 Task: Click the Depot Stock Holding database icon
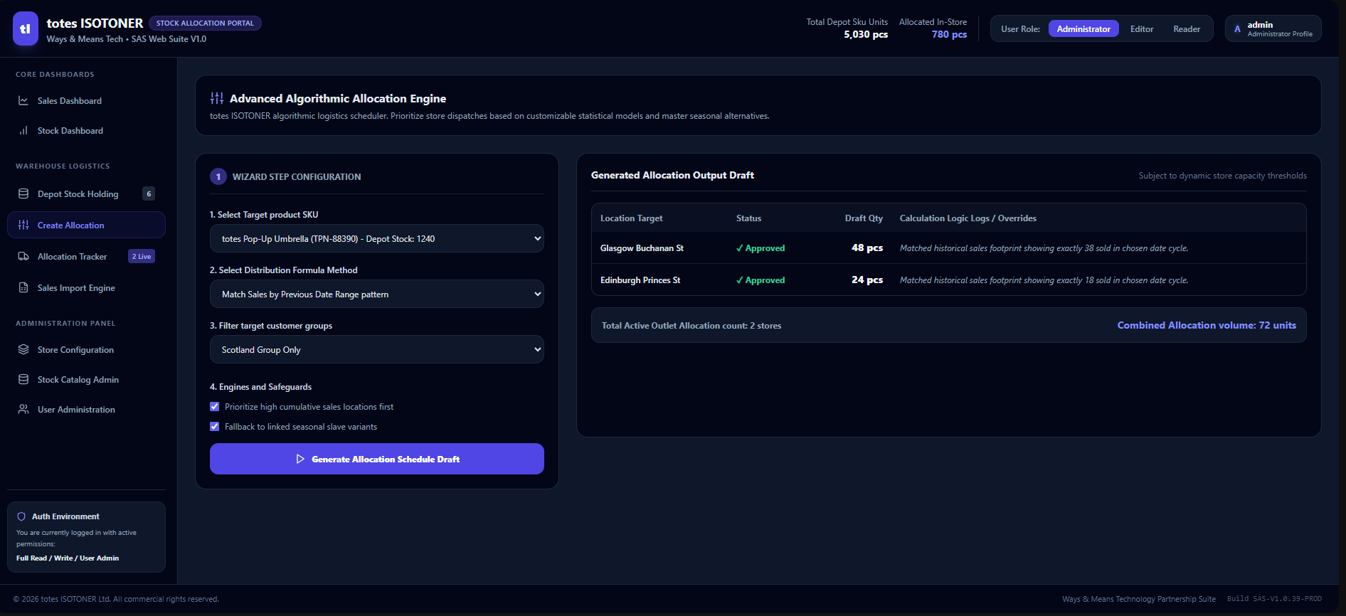23,194
